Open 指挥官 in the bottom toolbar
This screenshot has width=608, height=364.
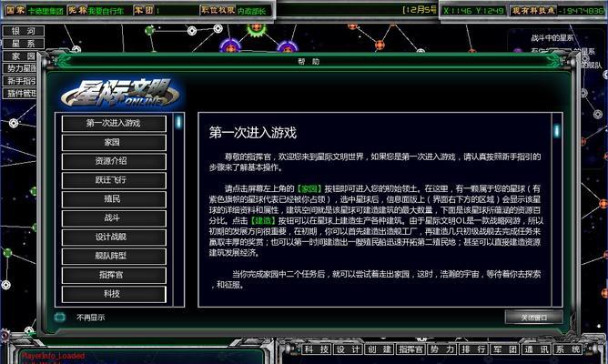(x=410, y=349)
